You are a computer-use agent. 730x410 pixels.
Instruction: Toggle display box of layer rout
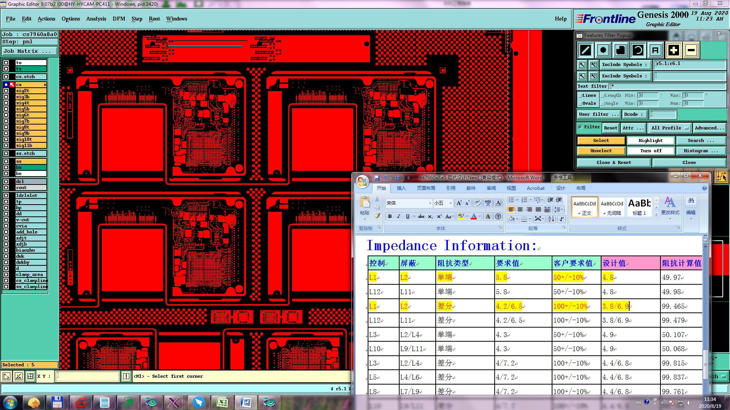(6, 188)
